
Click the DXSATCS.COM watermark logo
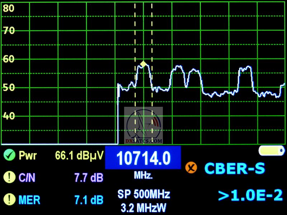(143, 125)
